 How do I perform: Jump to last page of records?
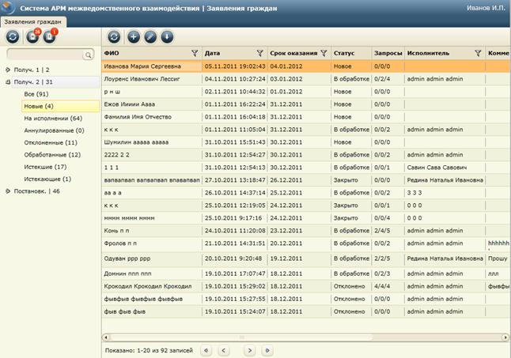(267, 351)
